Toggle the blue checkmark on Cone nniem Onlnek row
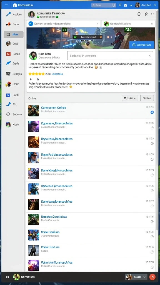Viewport: 160px width, 285px height. (x=152, y=112)
